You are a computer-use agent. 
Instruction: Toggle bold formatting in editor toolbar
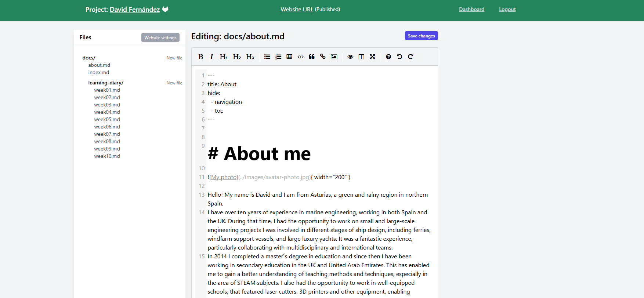tap(200, 57)
